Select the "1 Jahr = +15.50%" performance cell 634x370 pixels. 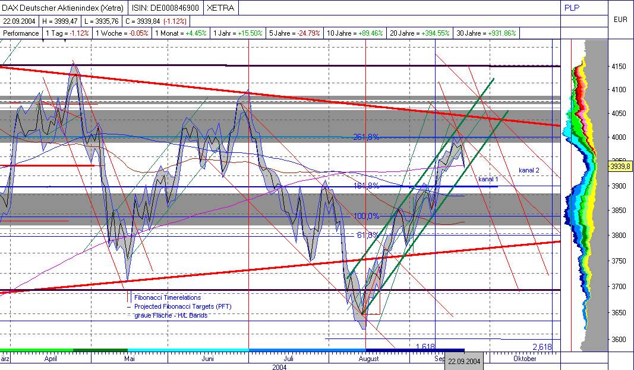coord(238,33)
